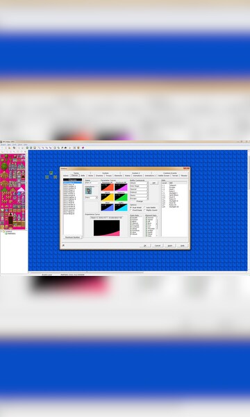Screen dimensions: 250x417
Task: Toggle the Dual Wield option
Action: click(131, 207)
